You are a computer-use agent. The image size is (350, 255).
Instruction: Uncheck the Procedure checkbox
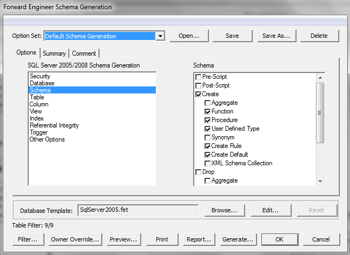pos(207,120)
